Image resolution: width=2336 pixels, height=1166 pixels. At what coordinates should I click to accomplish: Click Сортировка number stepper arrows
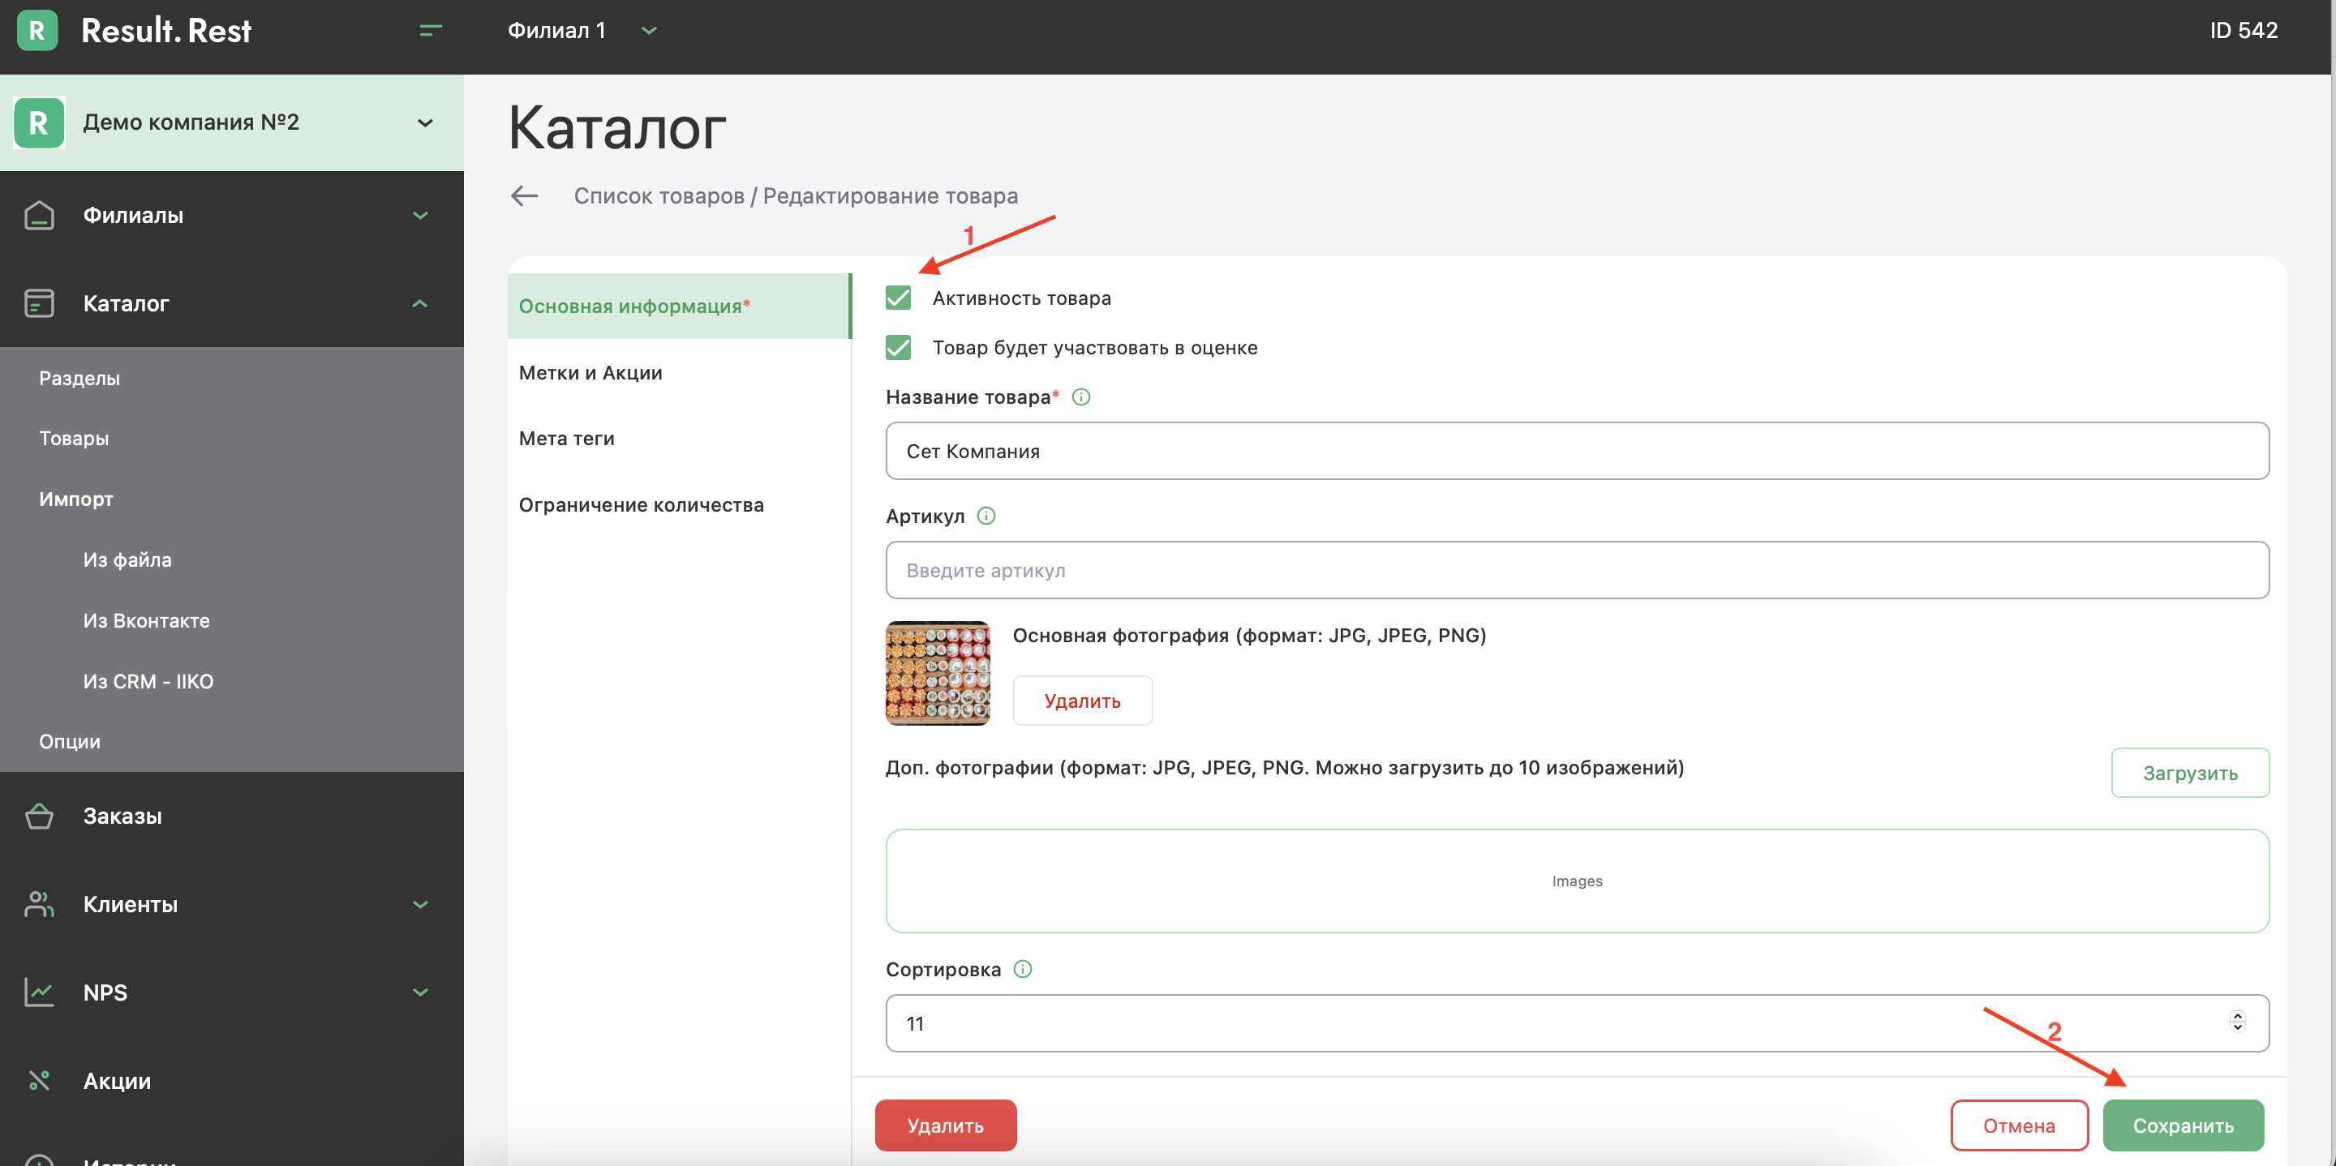click(x=2237, y=1022)
